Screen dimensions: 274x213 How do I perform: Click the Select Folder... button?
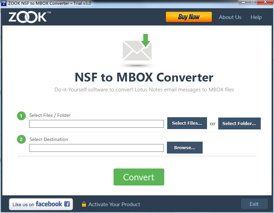coord(239,123)
